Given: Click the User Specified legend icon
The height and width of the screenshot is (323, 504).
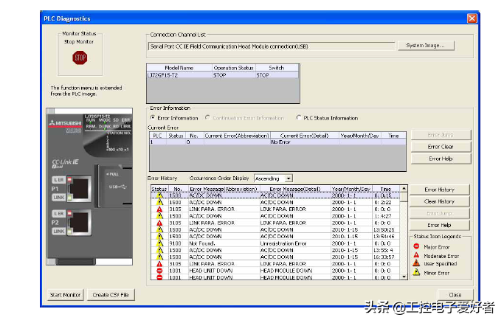Looking at the screenshot, I should 416,263.
